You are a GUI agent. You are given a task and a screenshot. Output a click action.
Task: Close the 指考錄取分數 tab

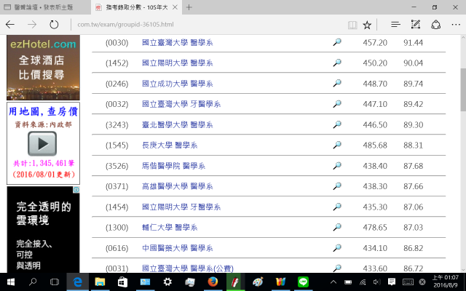[175, 7]
